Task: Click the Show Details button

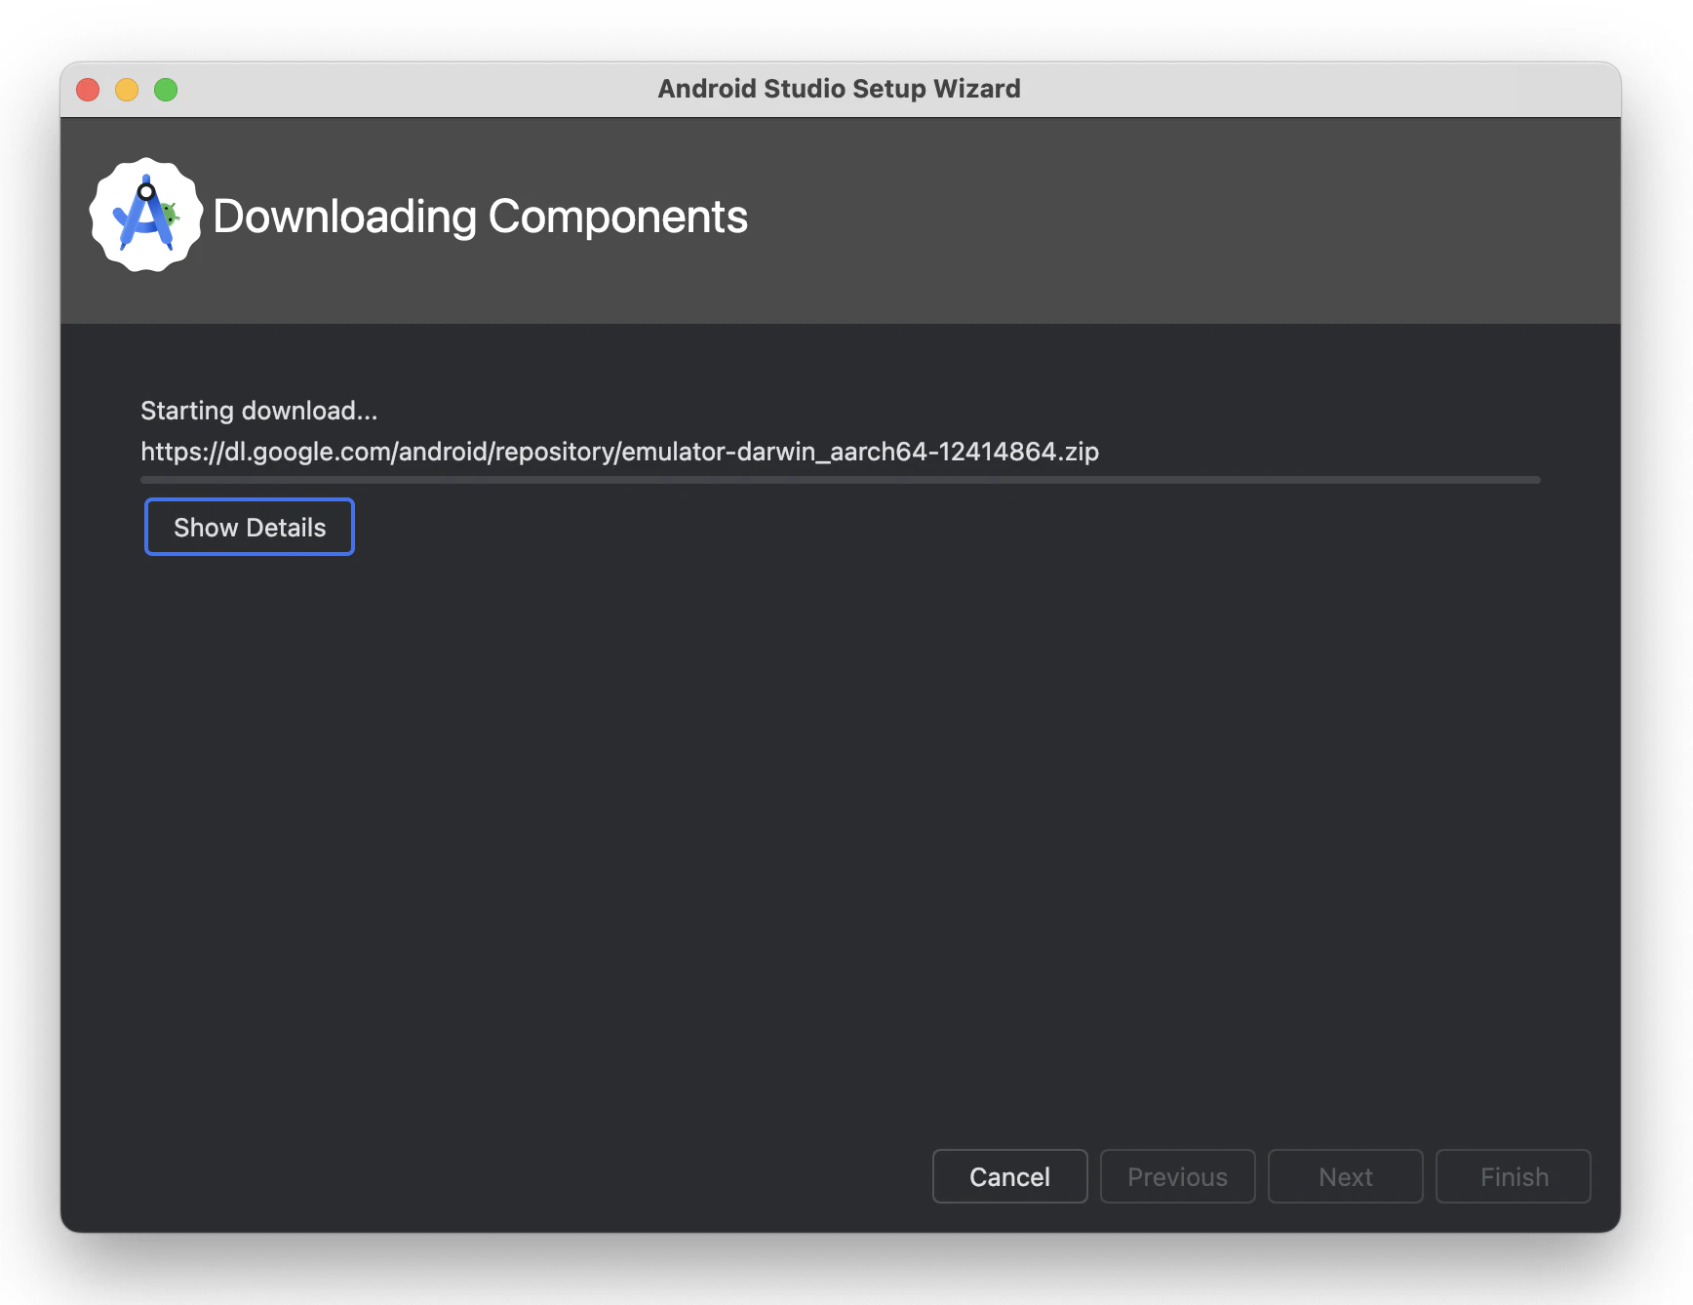Action: pyautogui.click(x=250, y=527)
